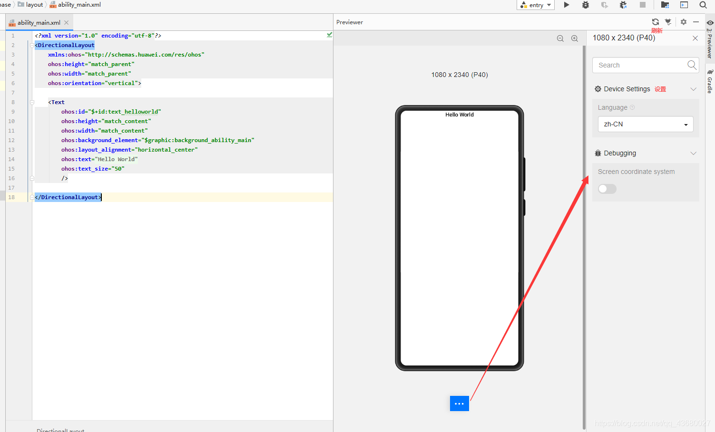Click the green checkmark inspection indicator
The width and height of the screenshot is (715, 432).
[329, 35]
